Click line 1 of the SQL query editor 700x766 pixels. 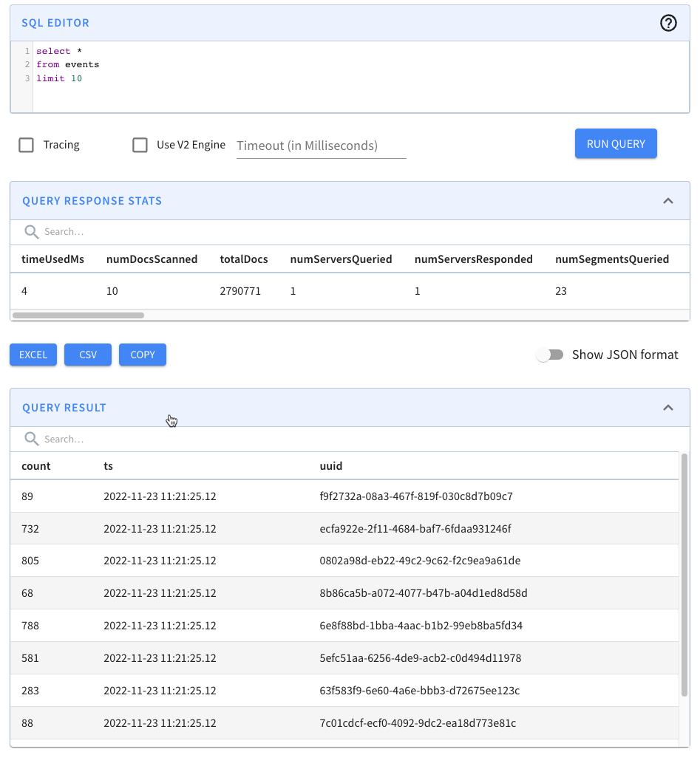[59, 50]
